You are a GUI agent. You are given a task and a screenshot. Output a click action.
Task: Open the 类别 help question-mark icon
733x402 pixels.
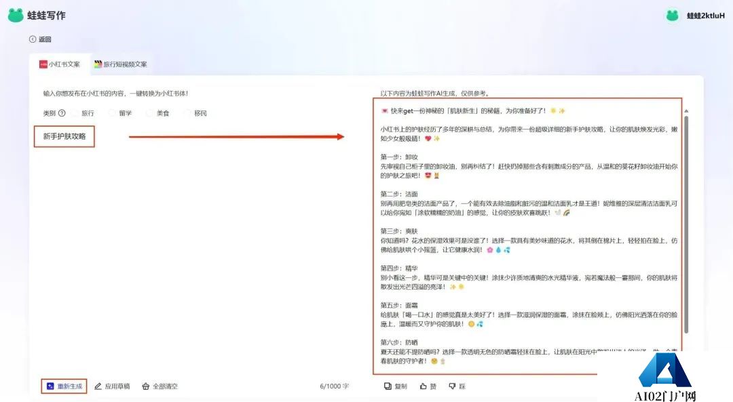click(62, 113)
